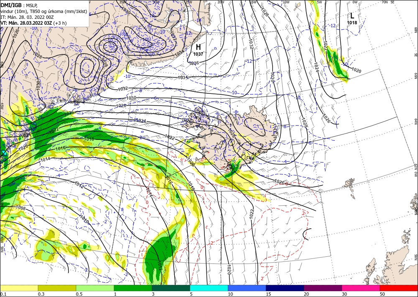Click the 'VT: Mán. 28.03.2022 03Z (+3 h)' line

click(33, 23)
